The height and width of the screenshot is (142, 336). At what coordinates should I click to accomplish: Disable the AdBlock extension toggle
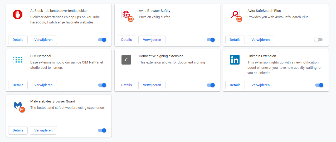[x=102, y=40]
